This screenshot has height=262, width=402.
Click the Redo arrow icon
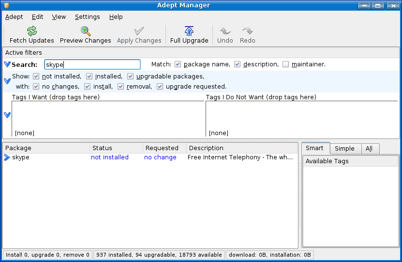pos(248,31)
